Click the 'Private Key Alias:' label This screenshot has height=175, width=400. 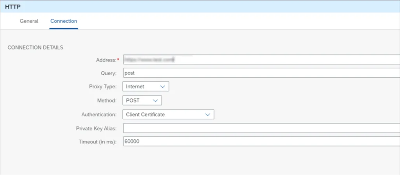coord(96,128)
